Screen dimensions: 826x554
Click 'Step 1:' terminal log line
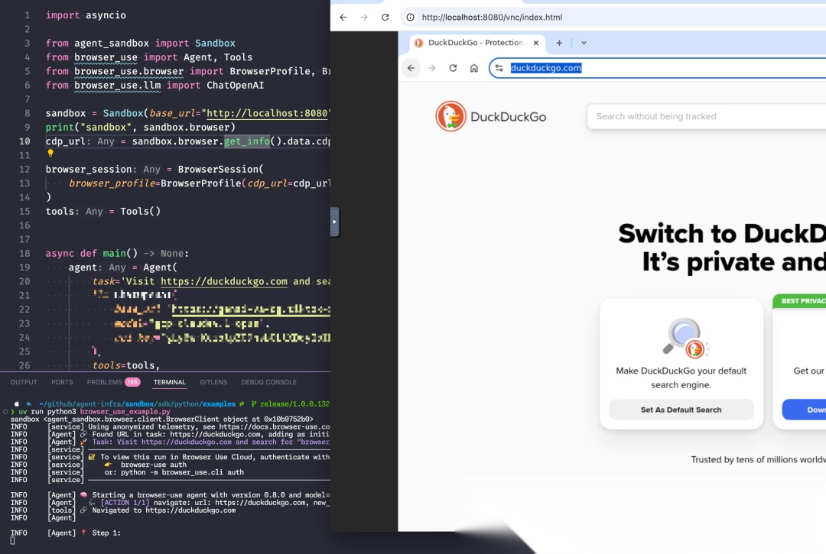[x=106, y=533]
